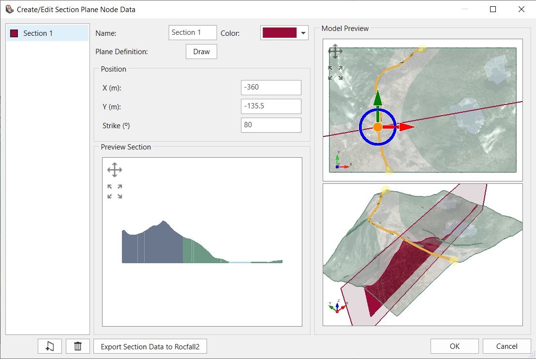Confirm with the OK button
This screenshot has height=359, width=536.
pyautogui.click(x=455, y=346)
